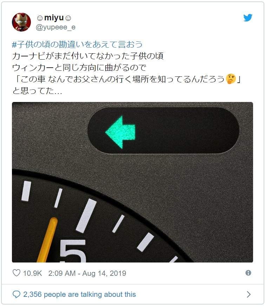
Task: Click the info circle icon
Action: [248, 273]
